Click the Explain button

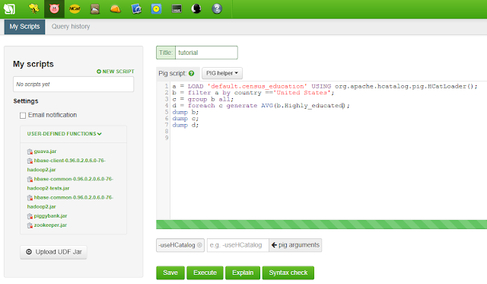click(243, 273)
